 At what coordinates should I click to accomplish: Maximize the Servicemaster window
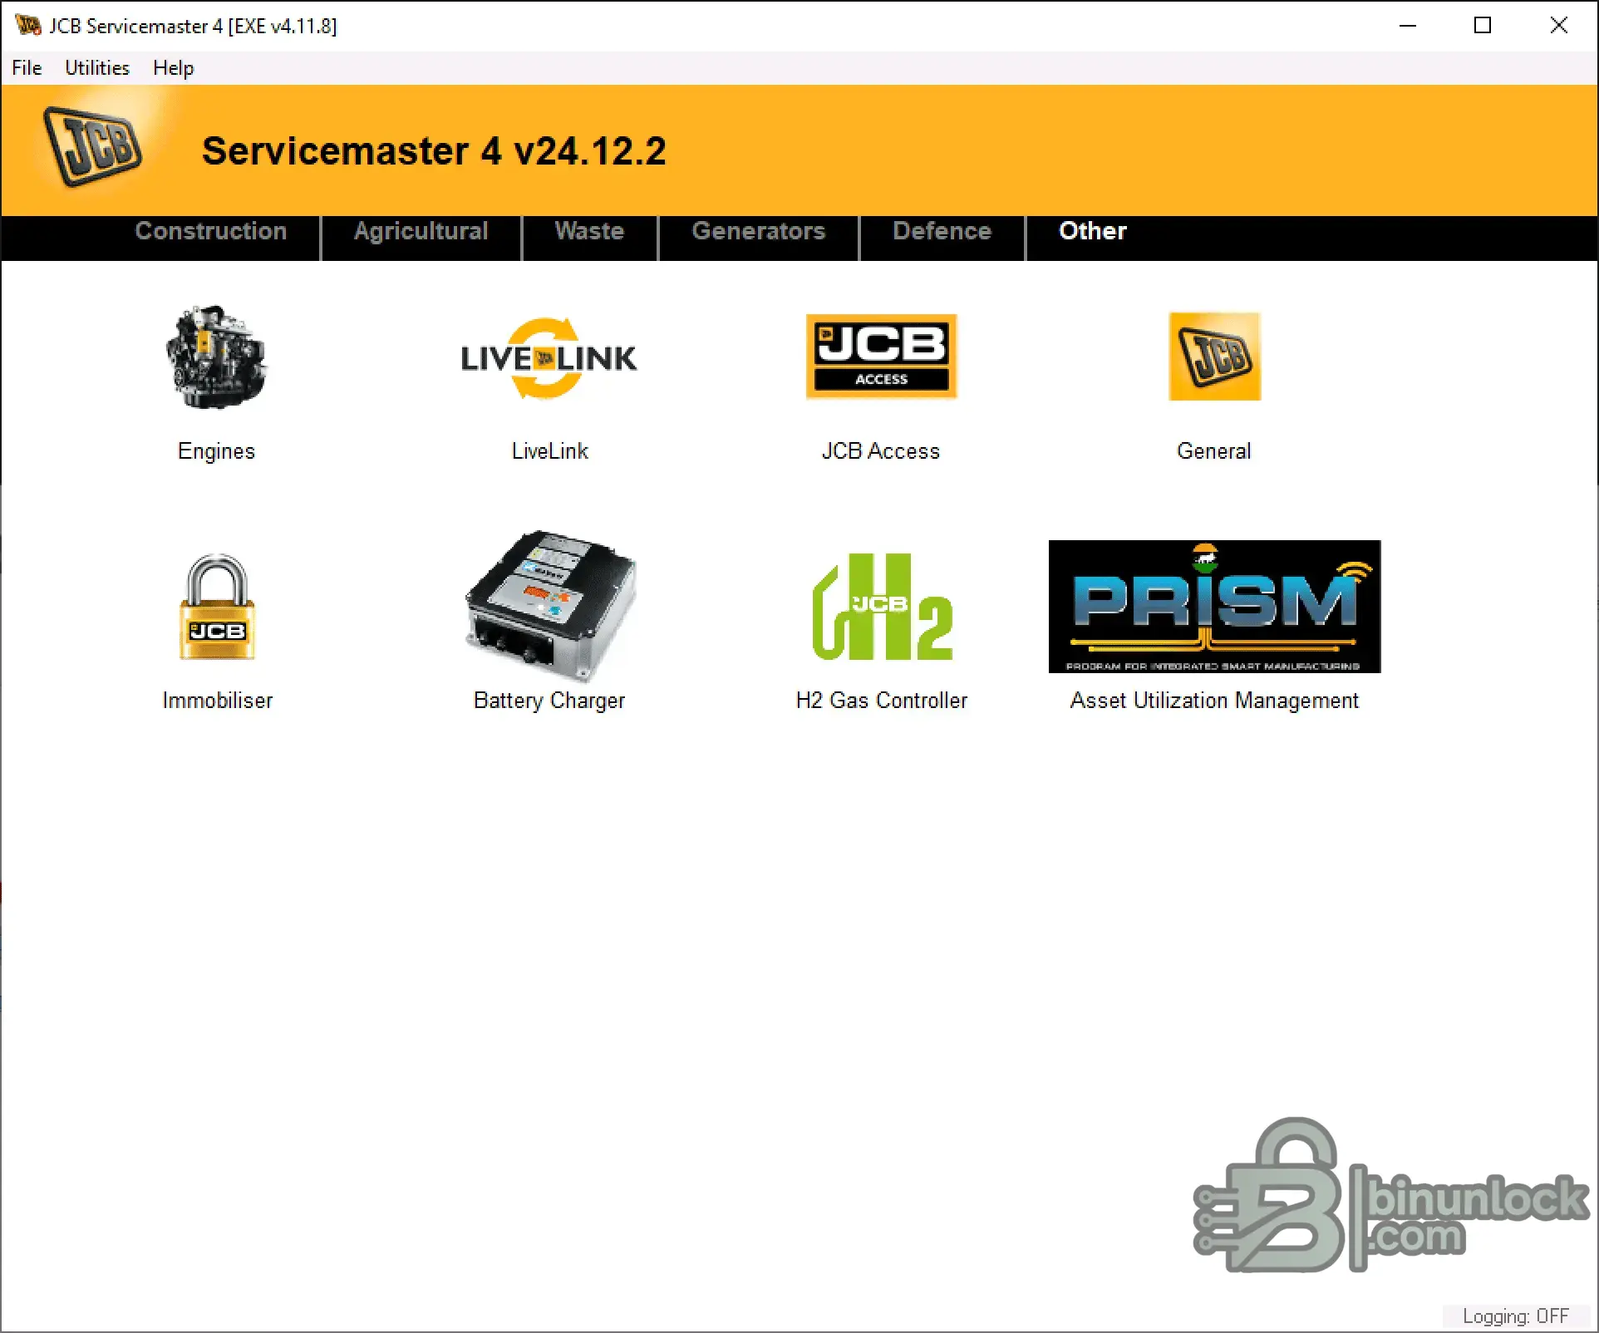[x=1483, y=26]
